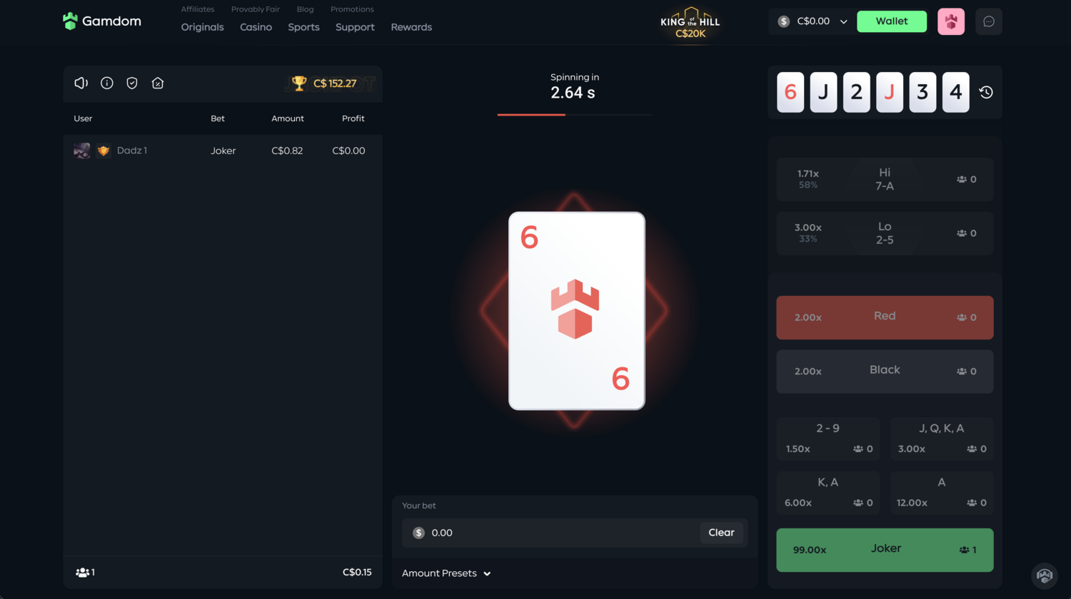Open the Provably Fair link
The height and width of the screenshot is (599, 1071).
point(255,9)
